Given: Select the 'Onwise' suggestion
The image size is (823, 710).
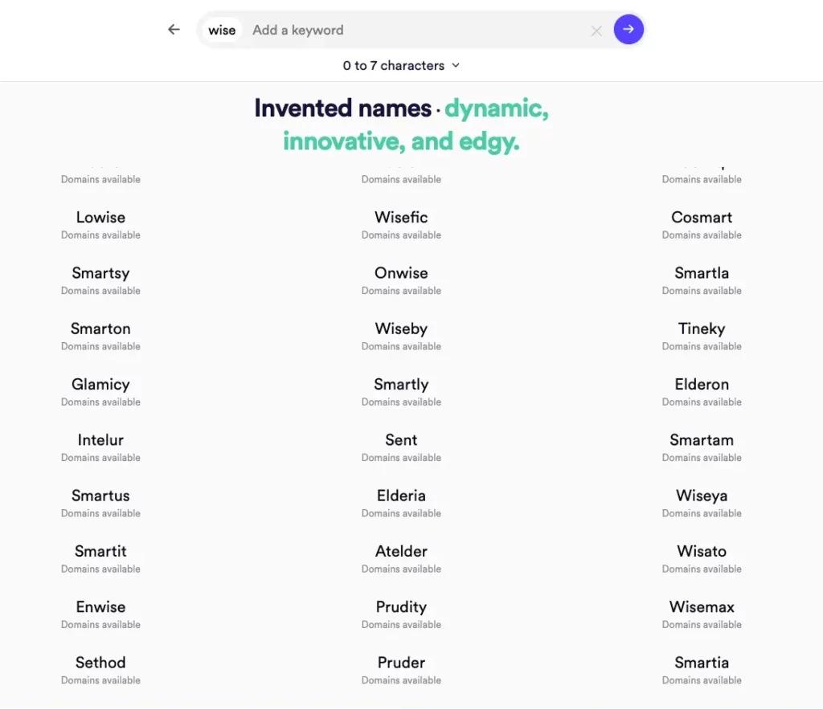Looking at the screenshot, I should tap(401, 273).
